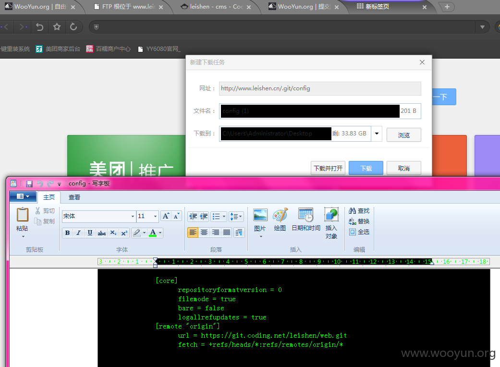Click the 网址 URL input field
The height and width of the screenshot is (367, 500).
click(320, 88)
